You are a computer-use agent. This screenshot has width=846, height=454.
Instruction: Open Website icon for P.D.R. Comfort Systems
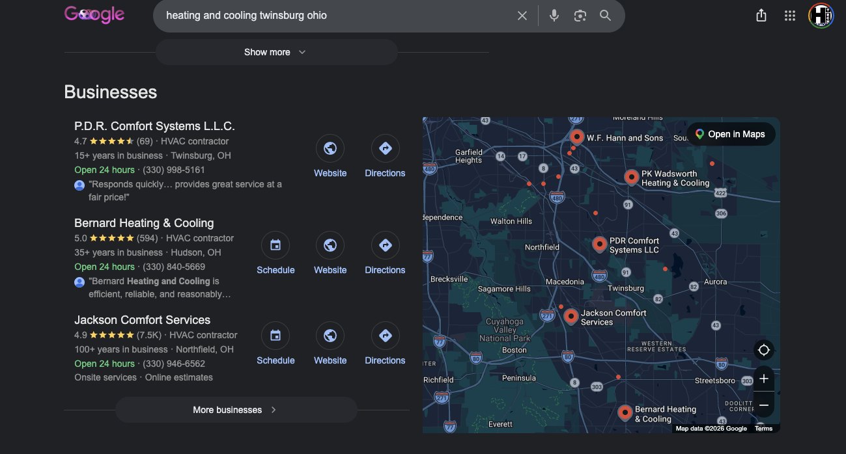(x=330, y=149)
